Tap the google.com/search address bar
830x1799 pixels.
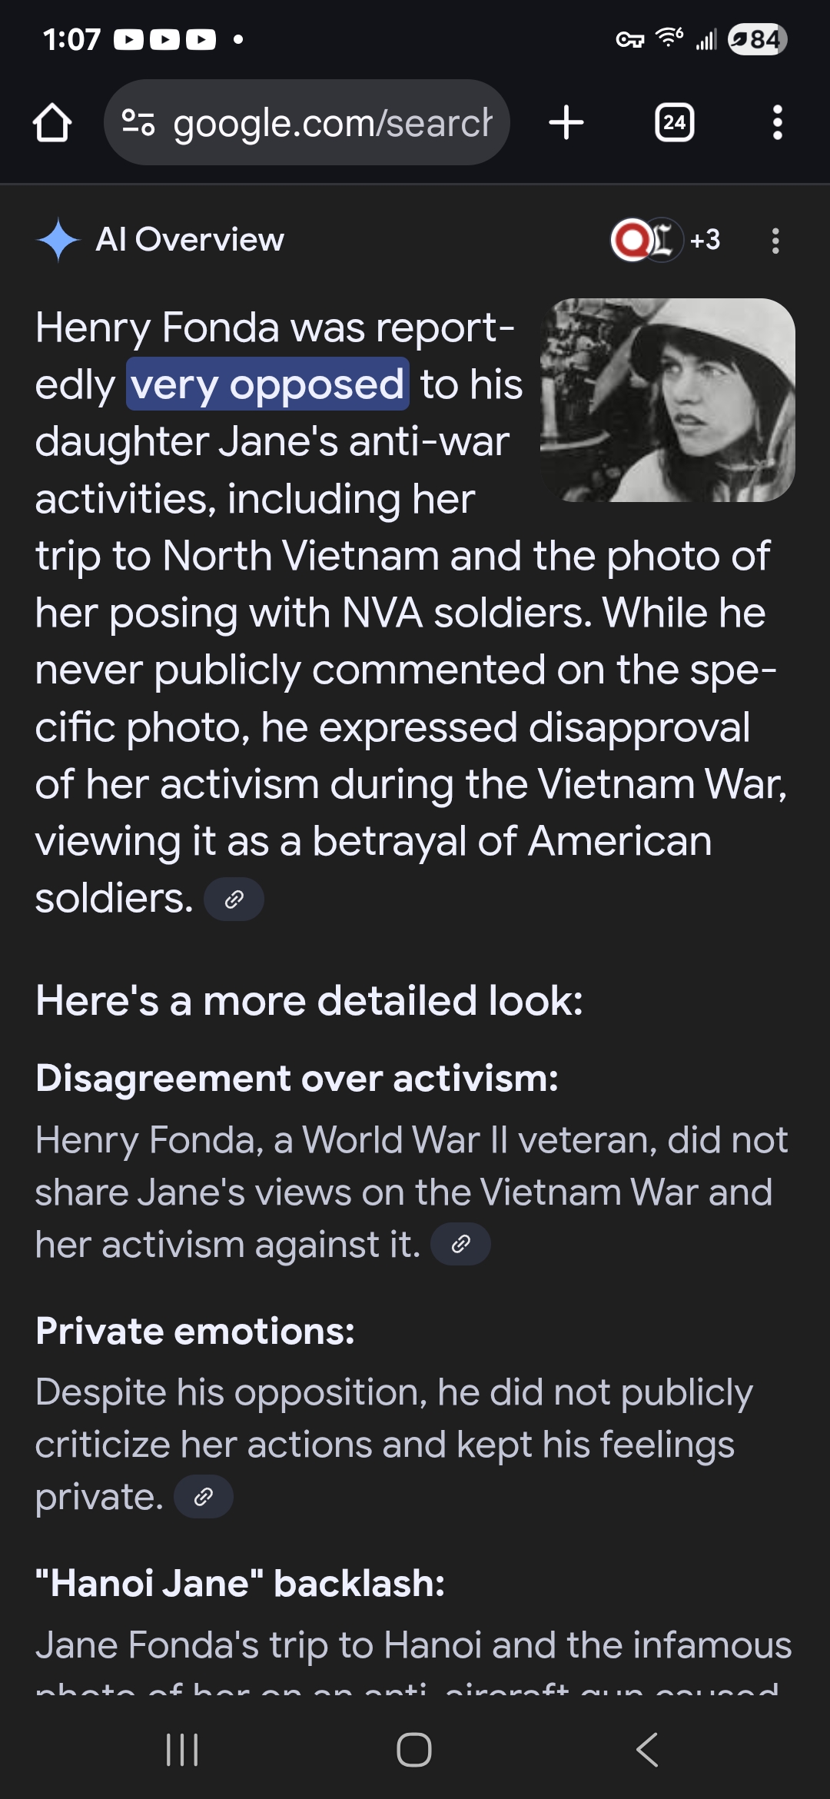pyautogui.click(x=332, y=123)
